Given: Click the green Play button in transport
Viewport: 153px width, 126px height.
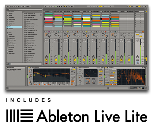Looking at the screenshot, I should (56, 6).
